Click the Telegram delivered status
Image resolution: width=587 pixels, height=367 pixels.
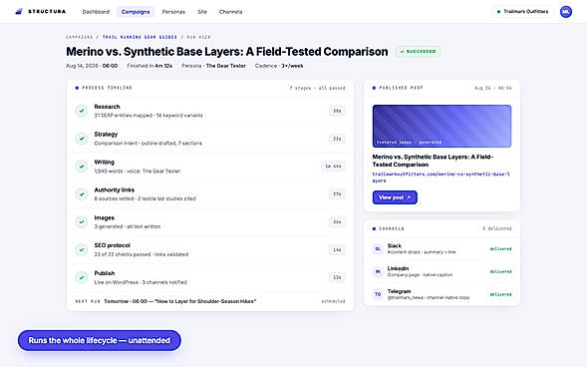(x=500, y=295)
